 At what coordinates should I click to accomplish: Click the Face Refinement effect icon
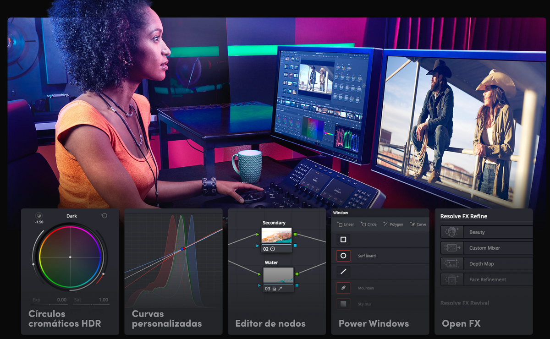451,279
